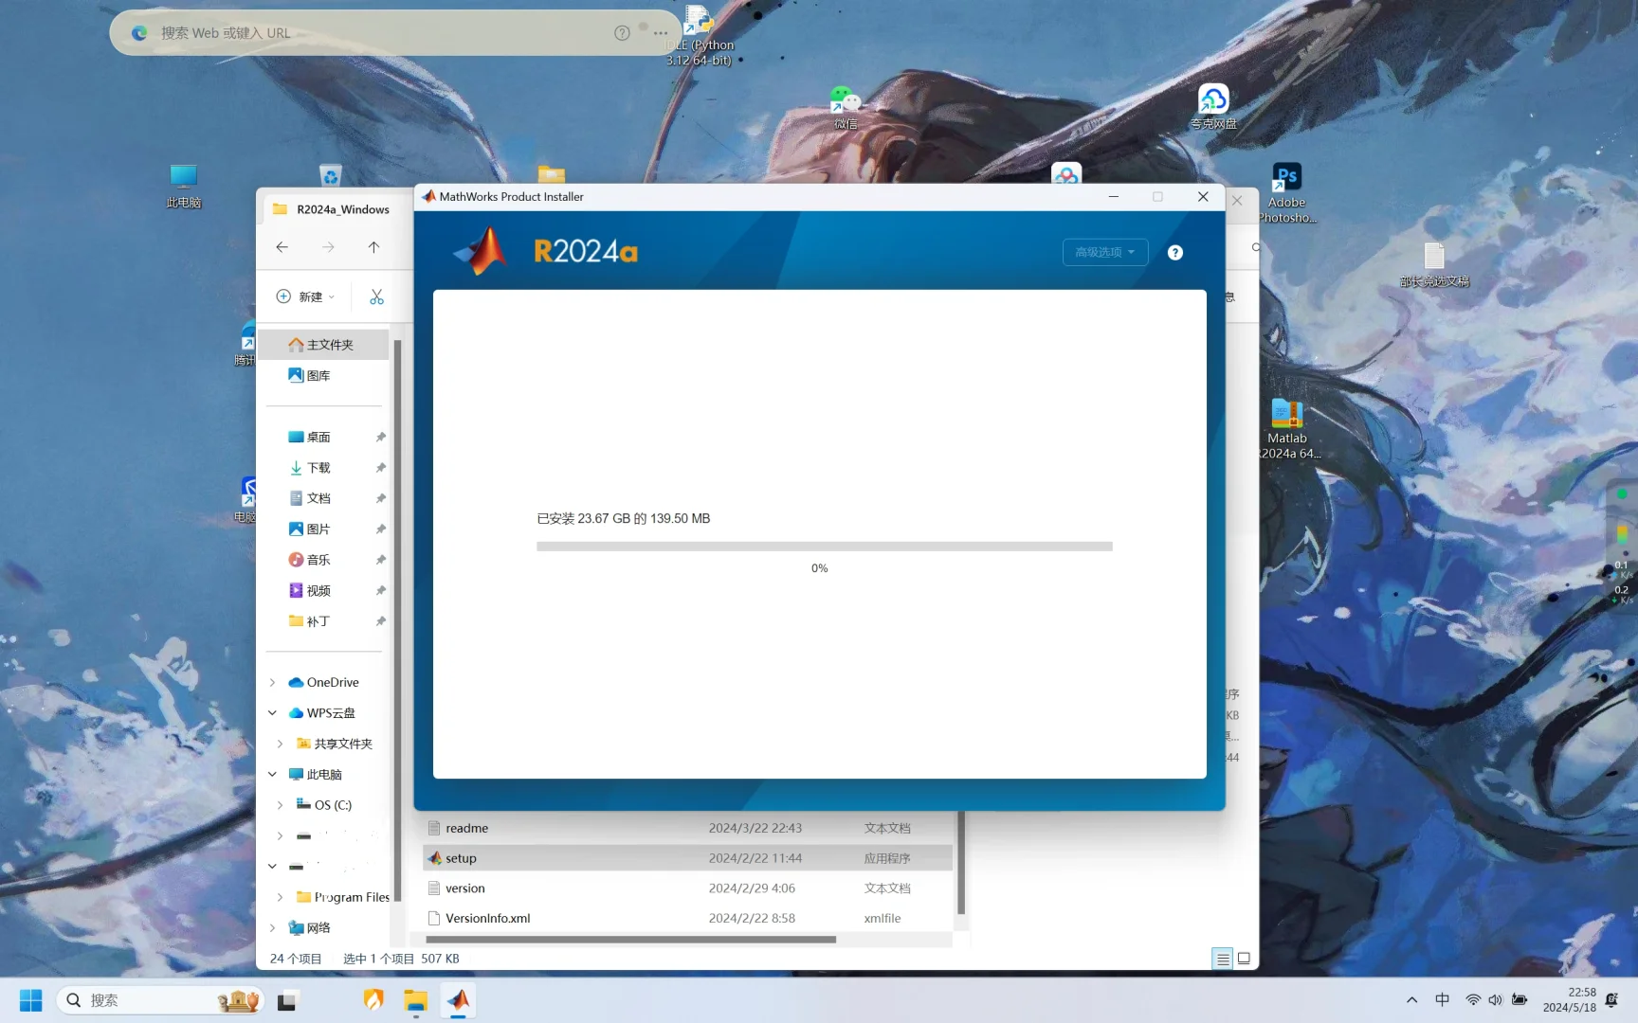Screen dimensions: 1638x1023
Task: Select the version text file
Action: click(x=687, y=888)
